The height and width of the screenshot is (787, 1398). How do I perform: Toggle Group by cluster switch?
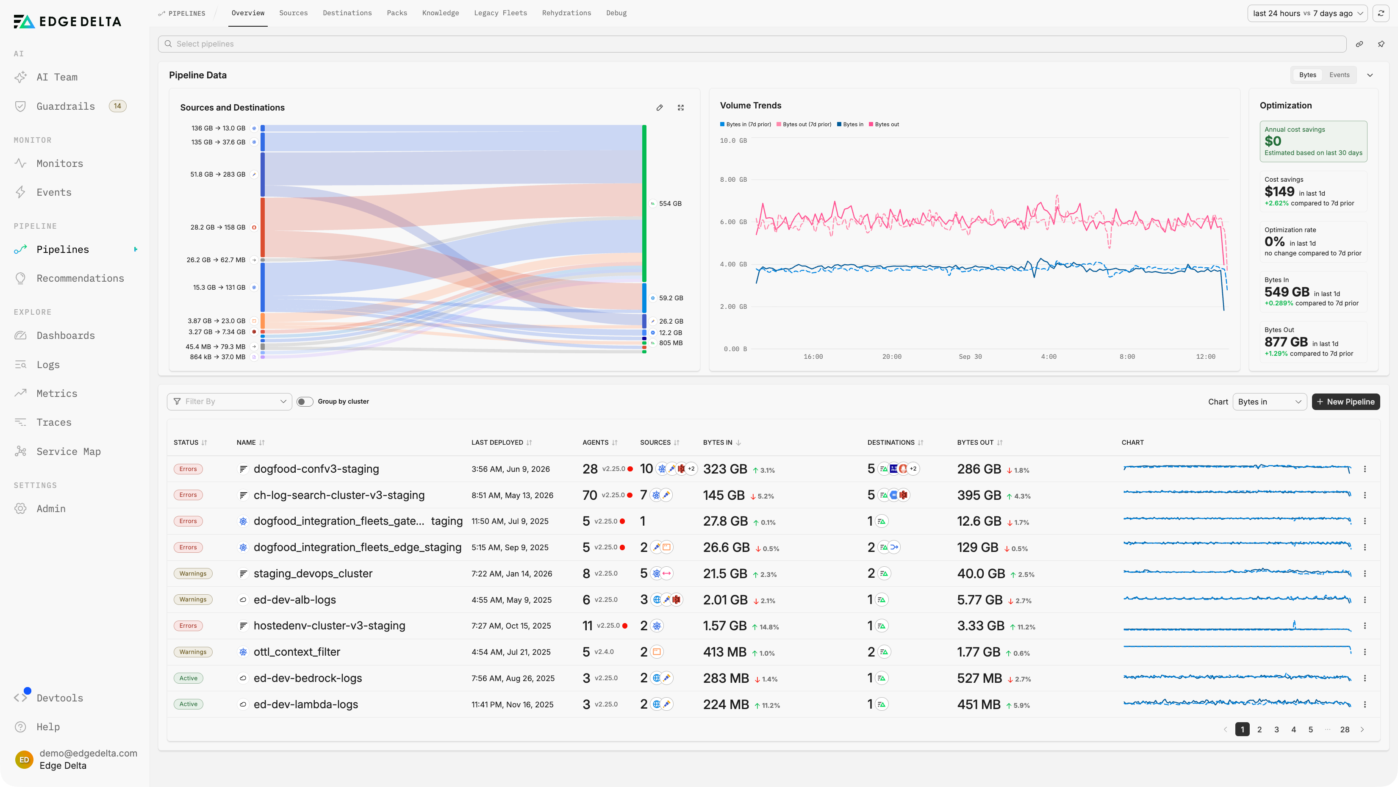pyautogui.click(x=305, y=402)
